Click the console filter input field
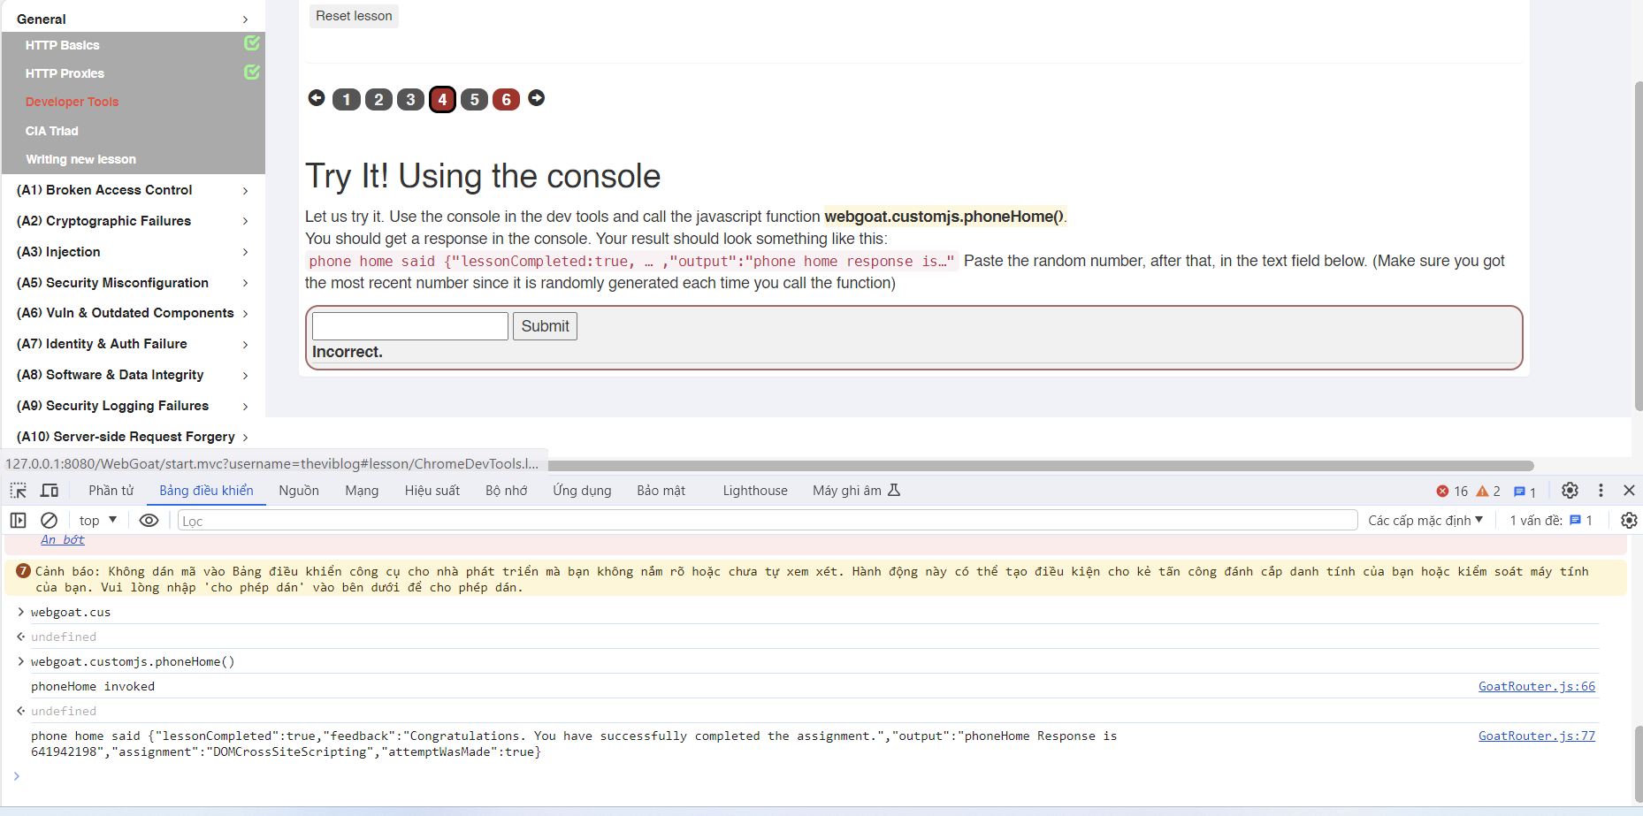The image size is (1643, 816). (768, 521)
